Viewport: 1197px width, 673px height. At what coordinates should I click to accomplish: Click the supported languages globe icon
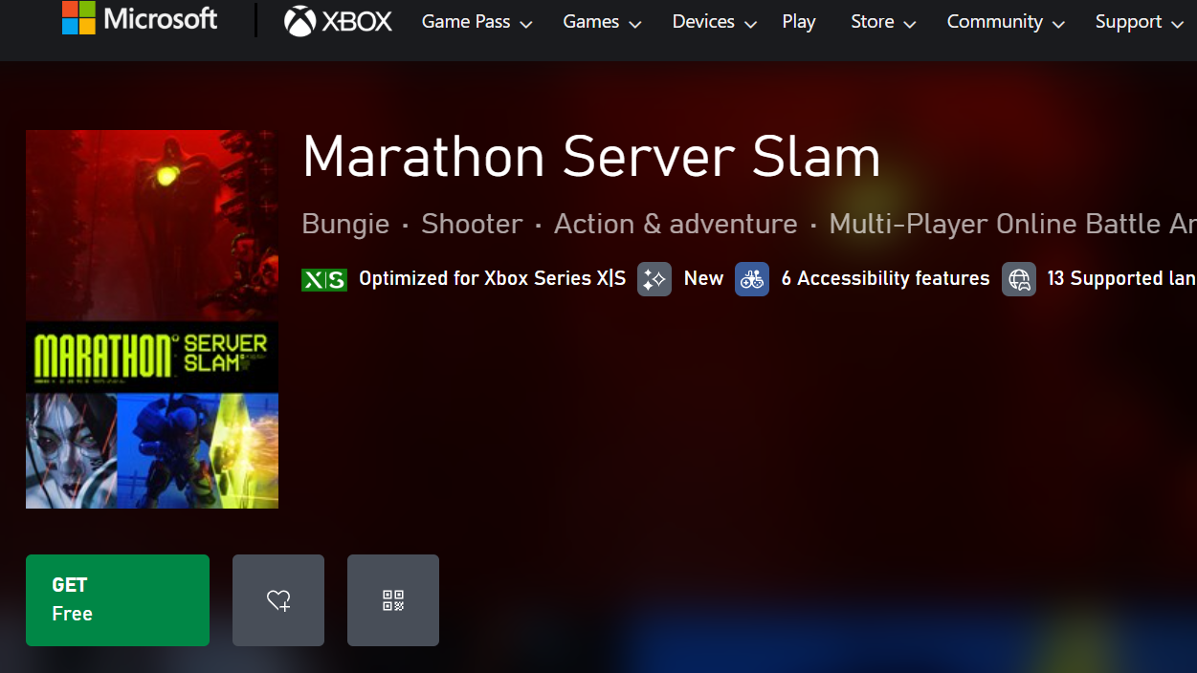tap(1019, 279)
